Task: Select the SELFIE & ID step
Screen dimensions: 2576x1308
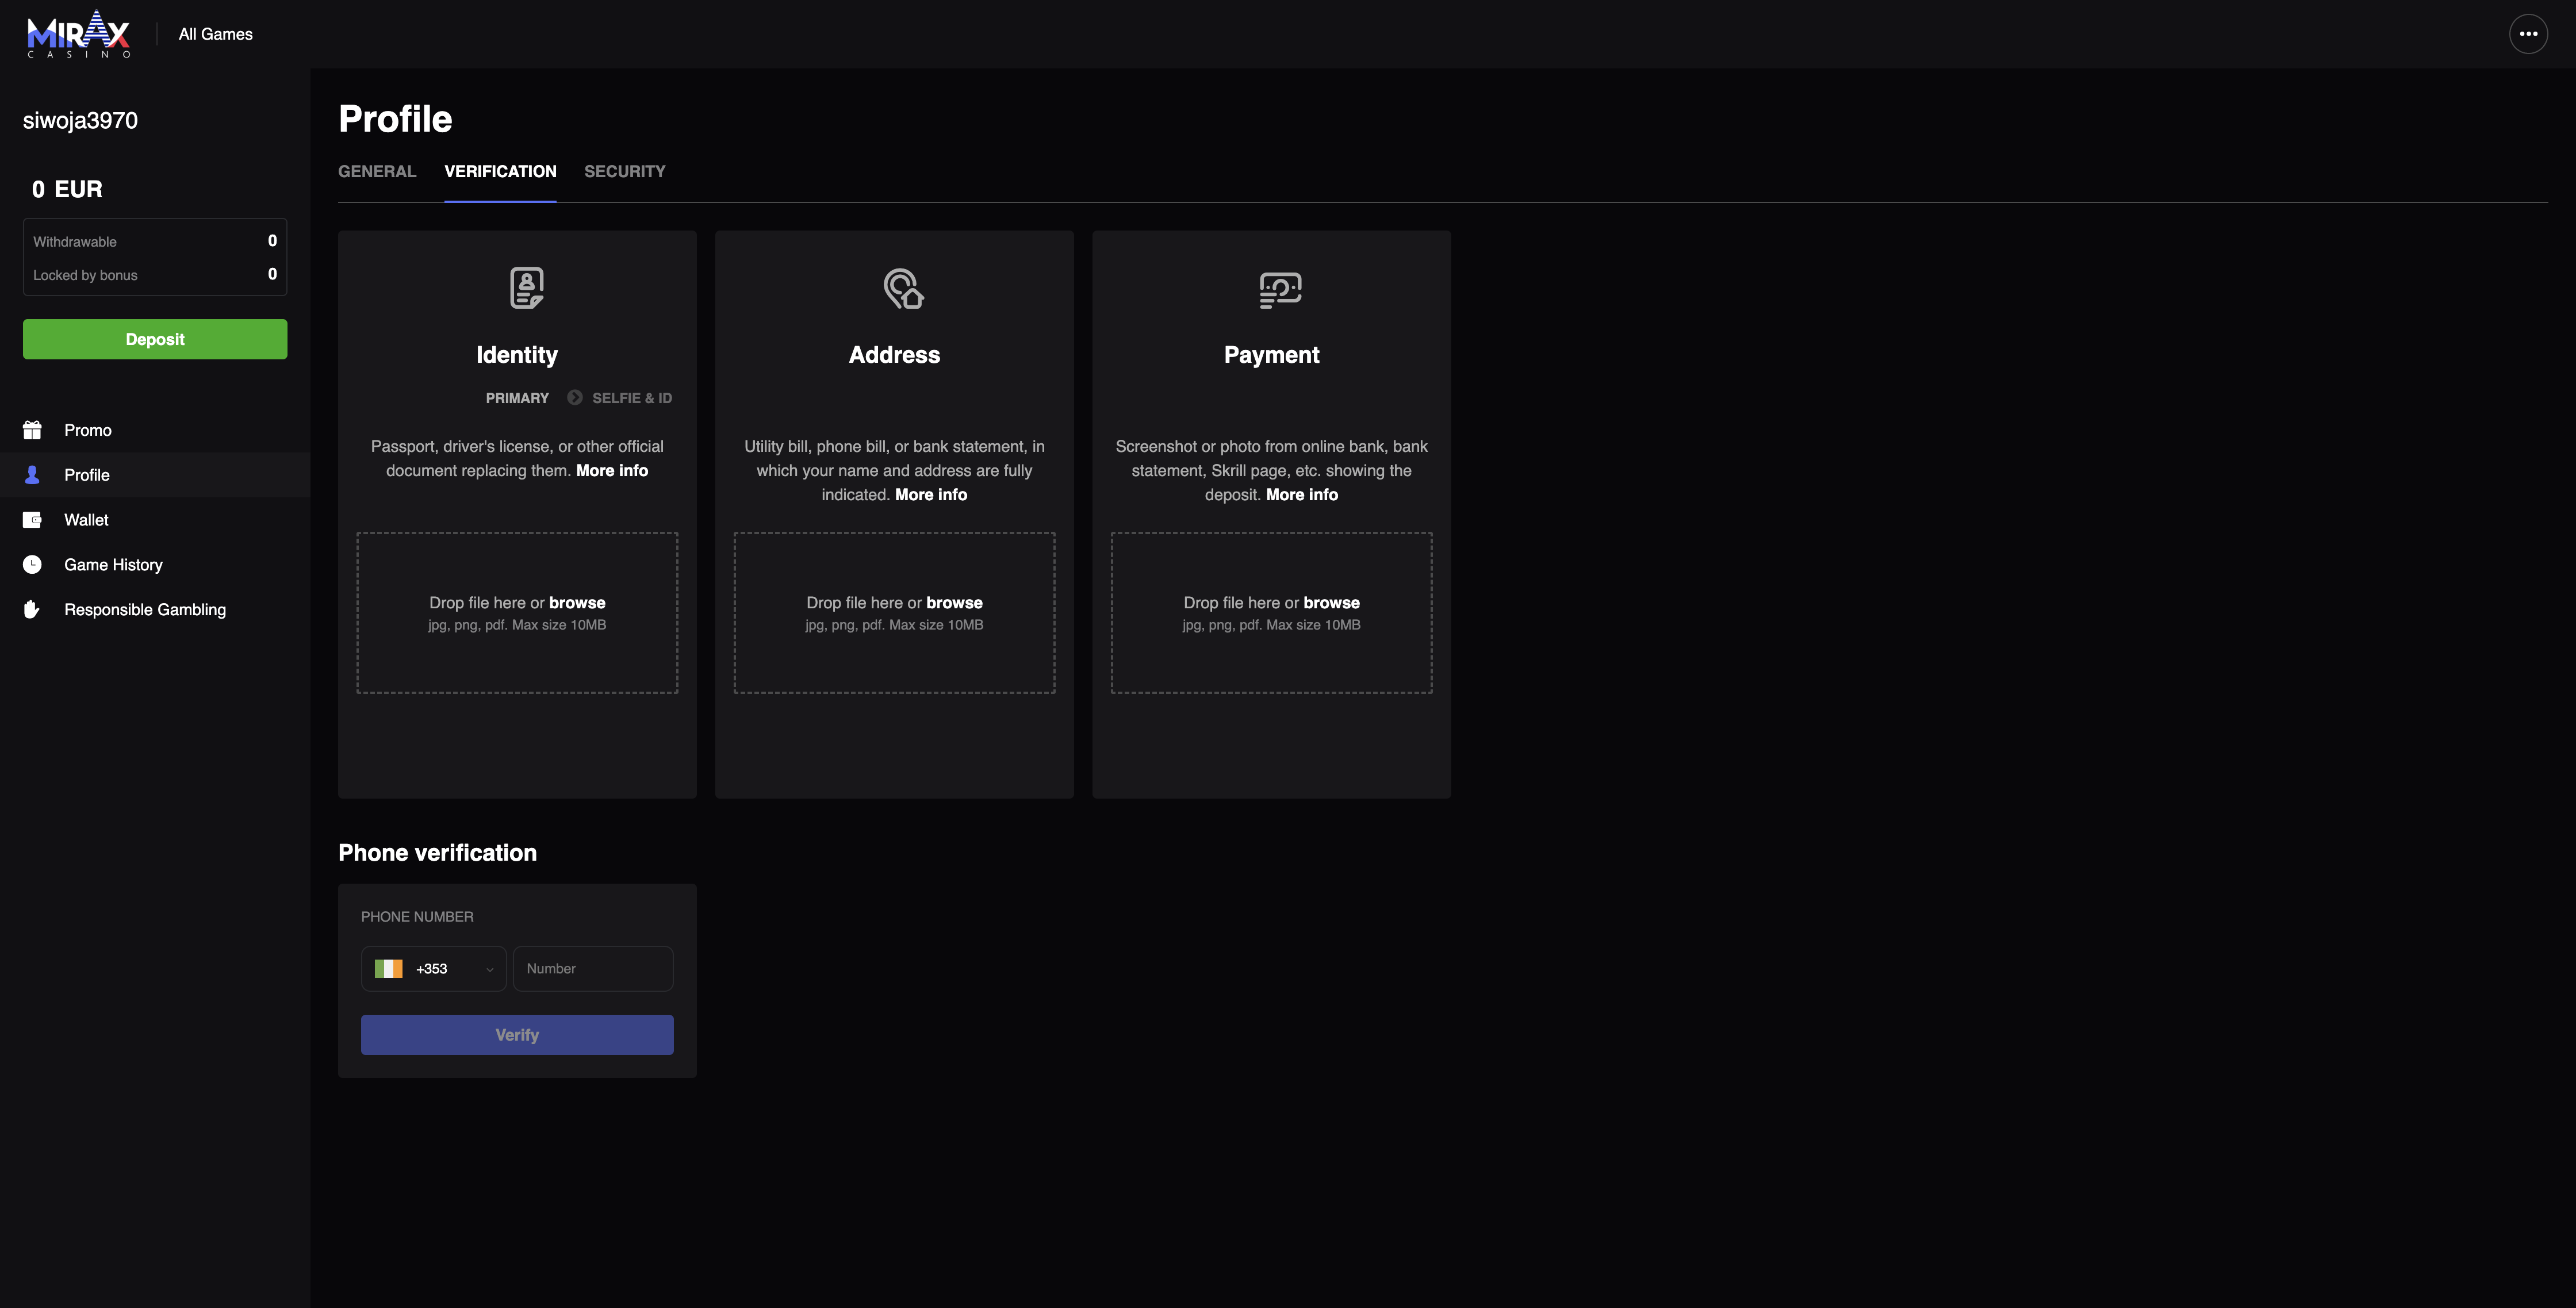Action: [x=632, y=398]
